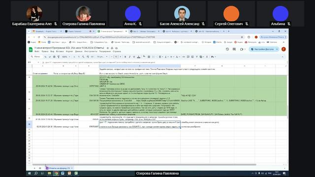
Task: Increase font size with plus
Action: [x=121, y=57]
